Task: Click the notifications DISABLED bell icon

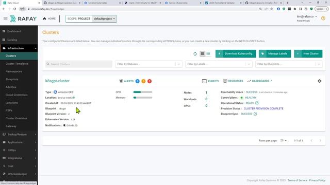Action: 64,125
